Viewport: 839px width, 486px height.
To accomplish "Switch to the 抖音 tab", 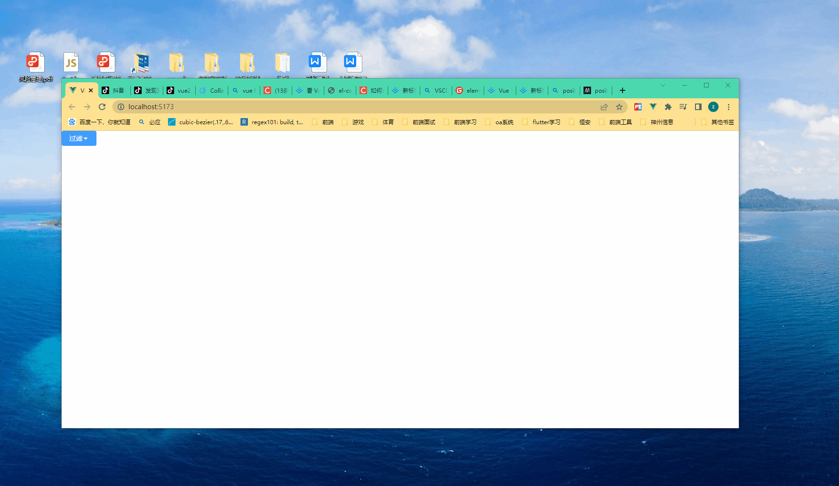I will (x=114, y=90).
